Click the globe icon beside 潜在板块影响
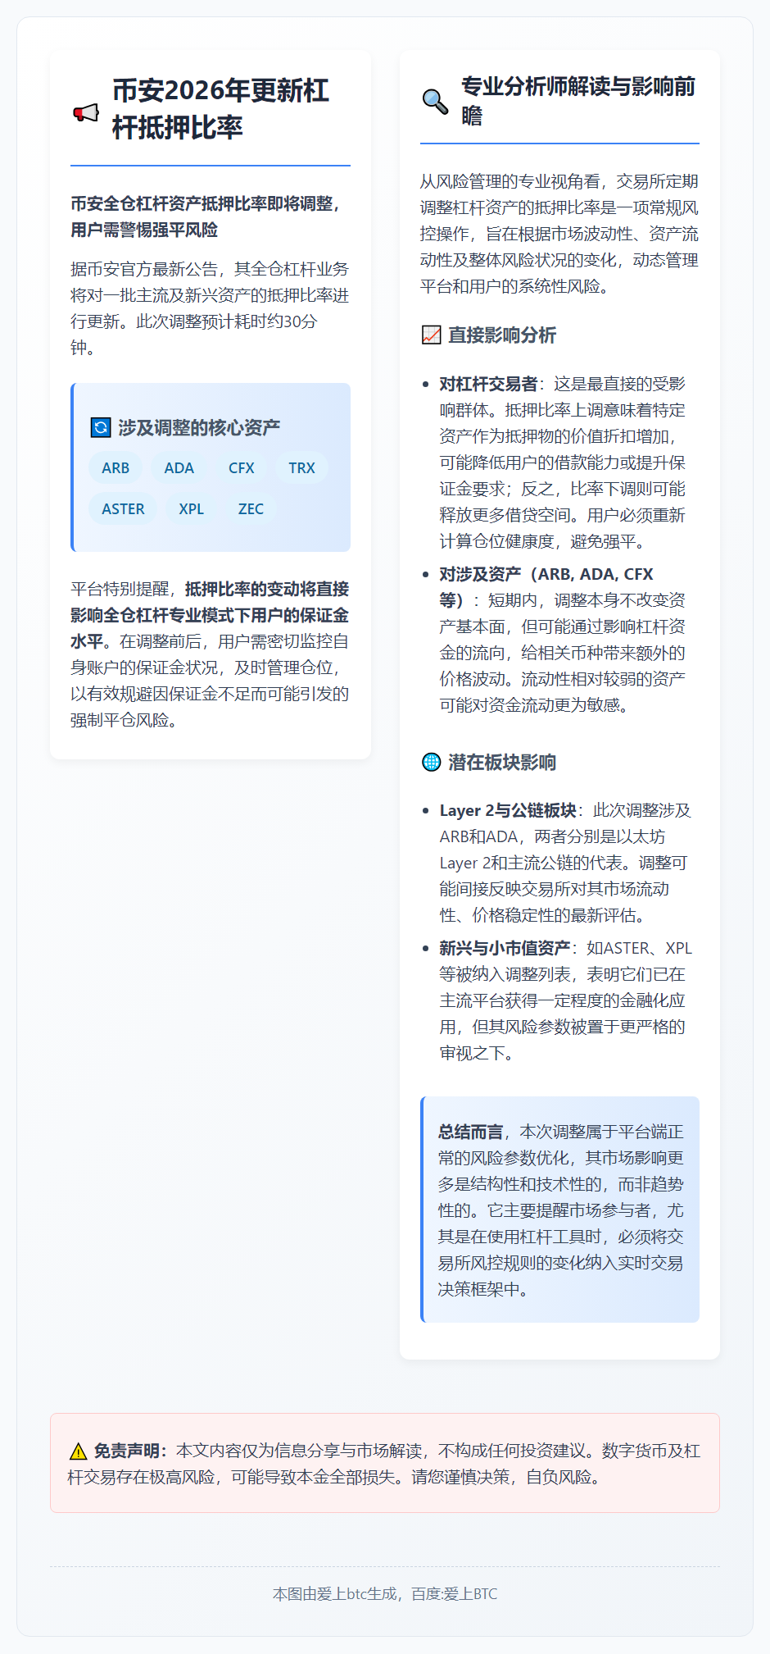770x1654 pixels. 431,762
